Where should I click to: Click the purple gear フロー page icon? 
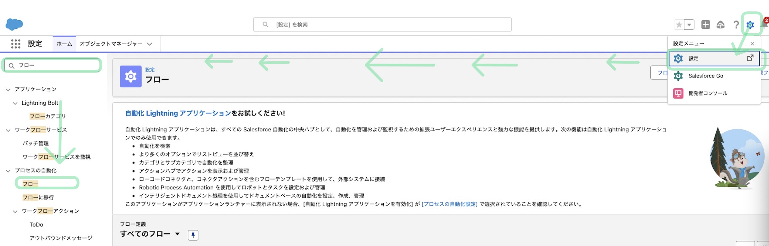[130, 76]
